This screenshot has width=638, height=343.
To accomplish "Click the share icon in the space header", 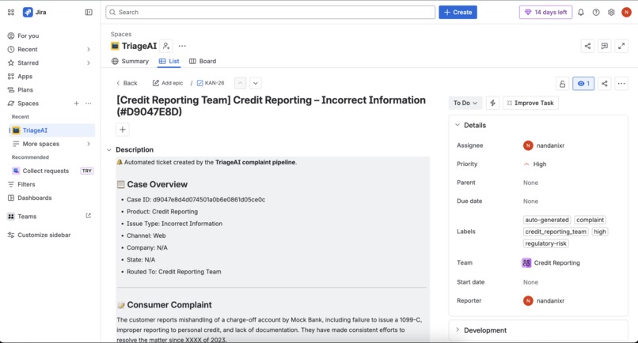I will 587,46.
